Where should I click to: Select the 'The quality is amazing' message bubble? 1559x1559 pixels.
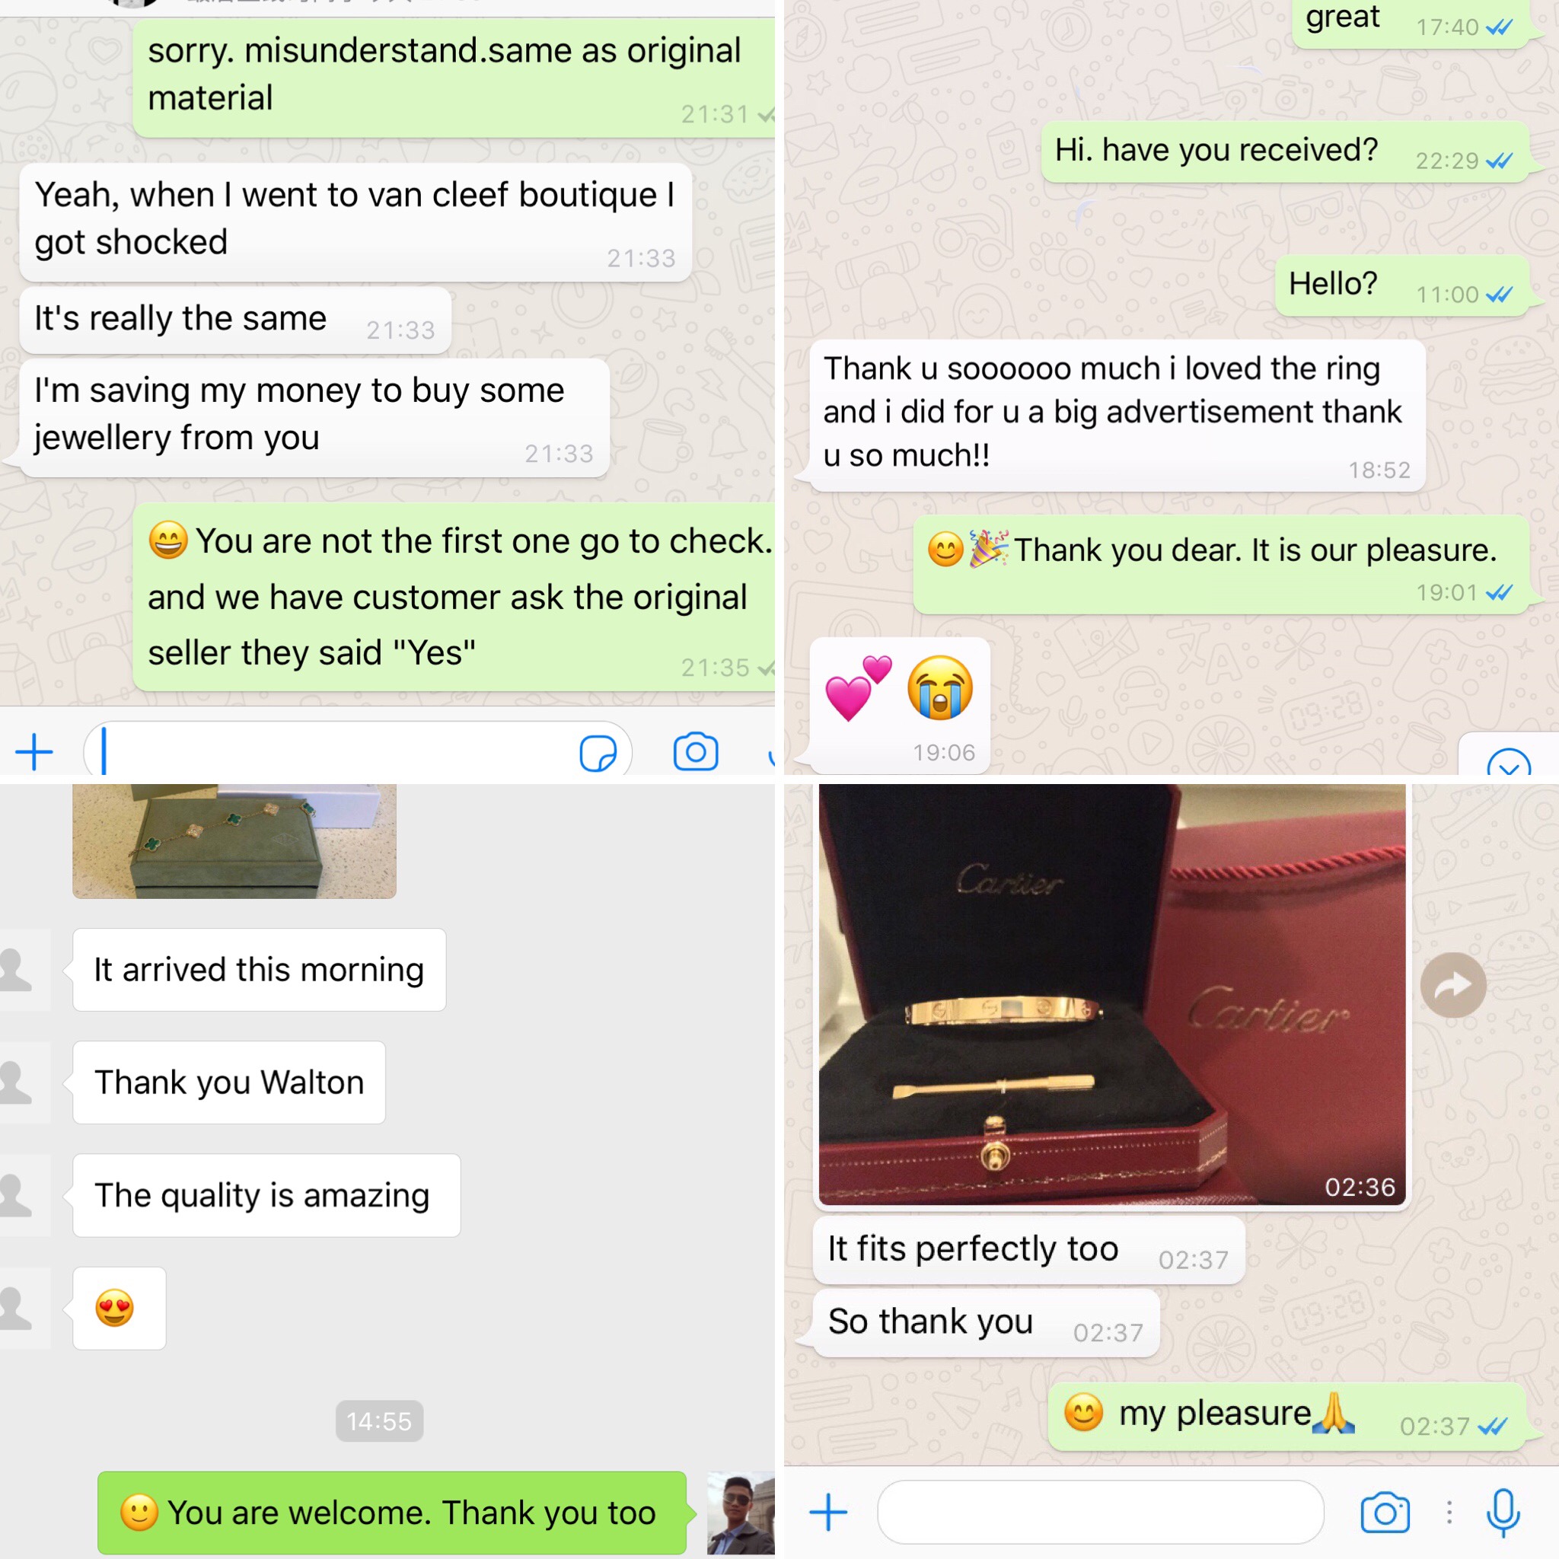tap(266, 1195)
